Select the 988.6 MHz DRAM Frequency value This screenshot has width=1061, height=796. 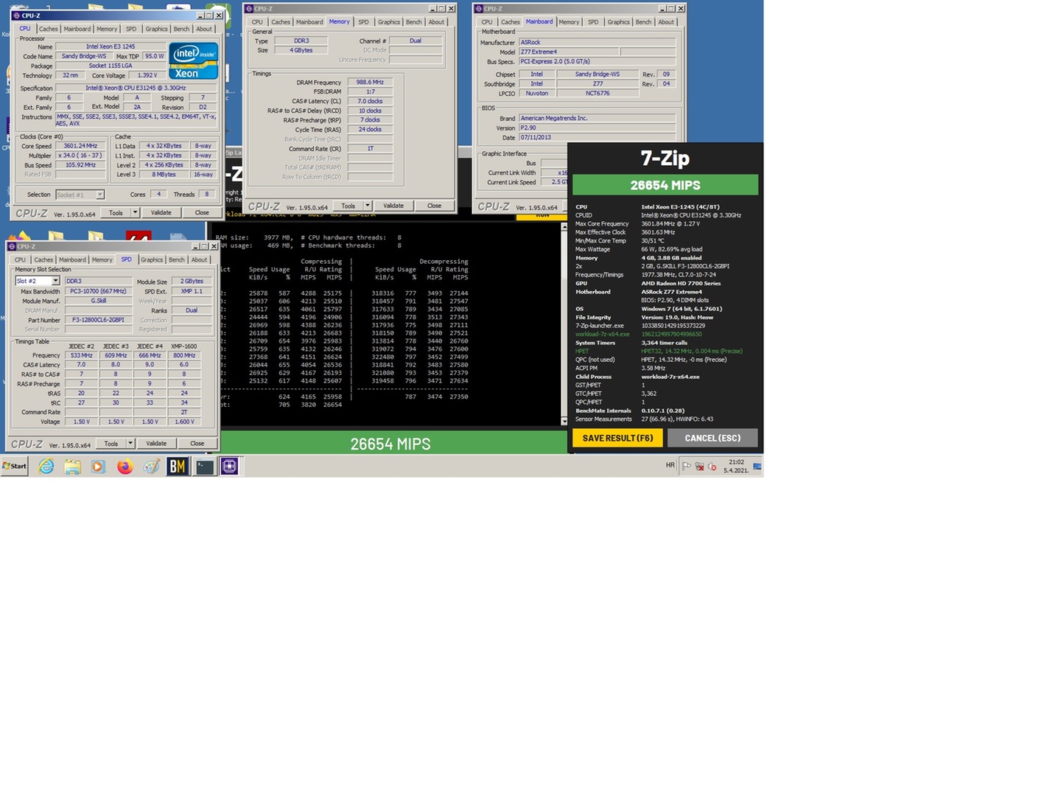click(371, 83)
